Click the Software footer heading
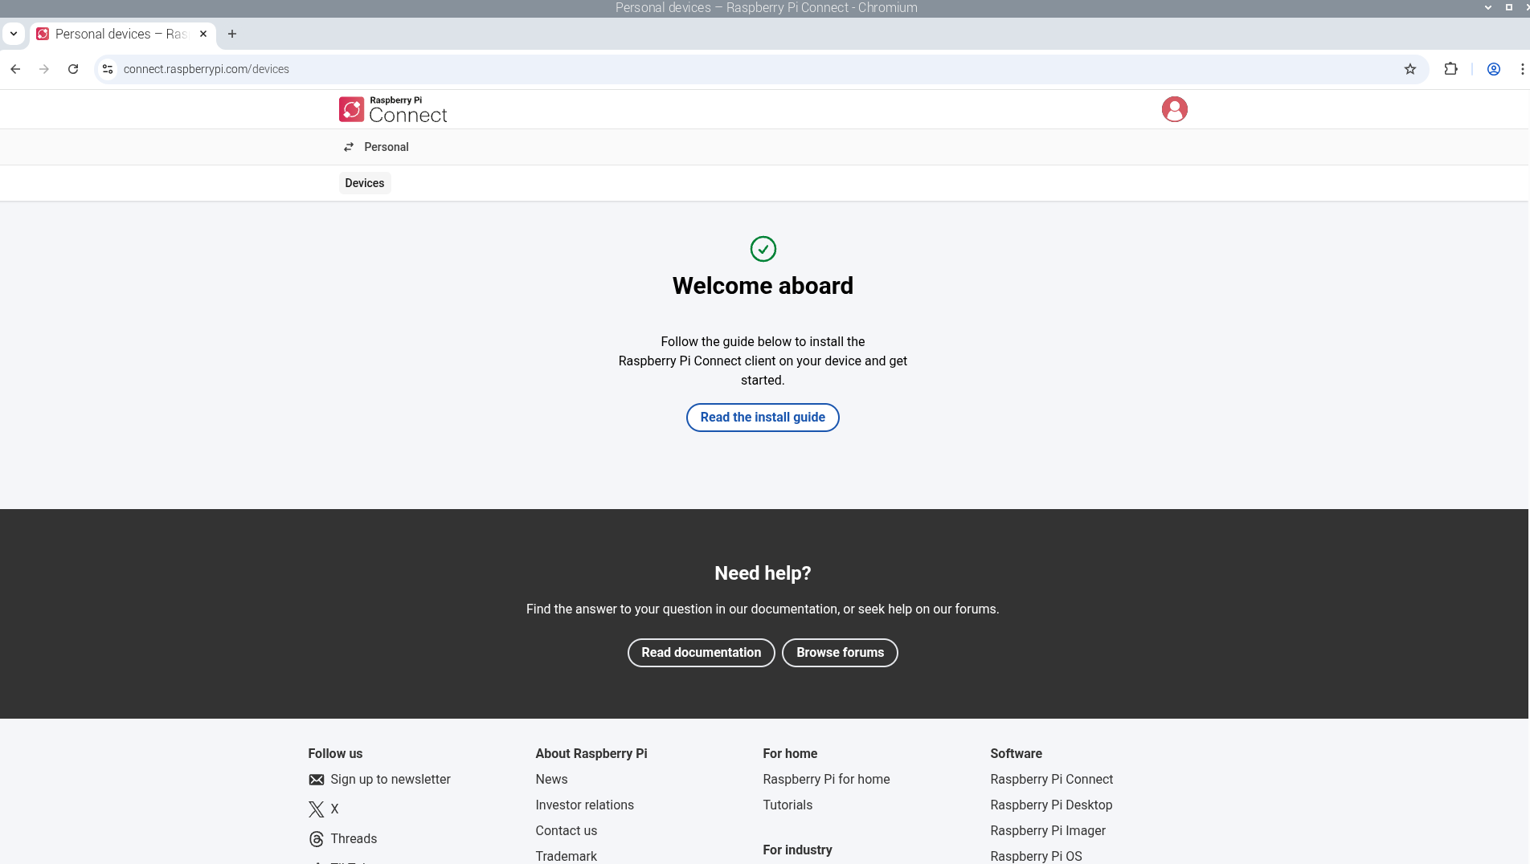 pyautogui.click(x=1016, y=754)
